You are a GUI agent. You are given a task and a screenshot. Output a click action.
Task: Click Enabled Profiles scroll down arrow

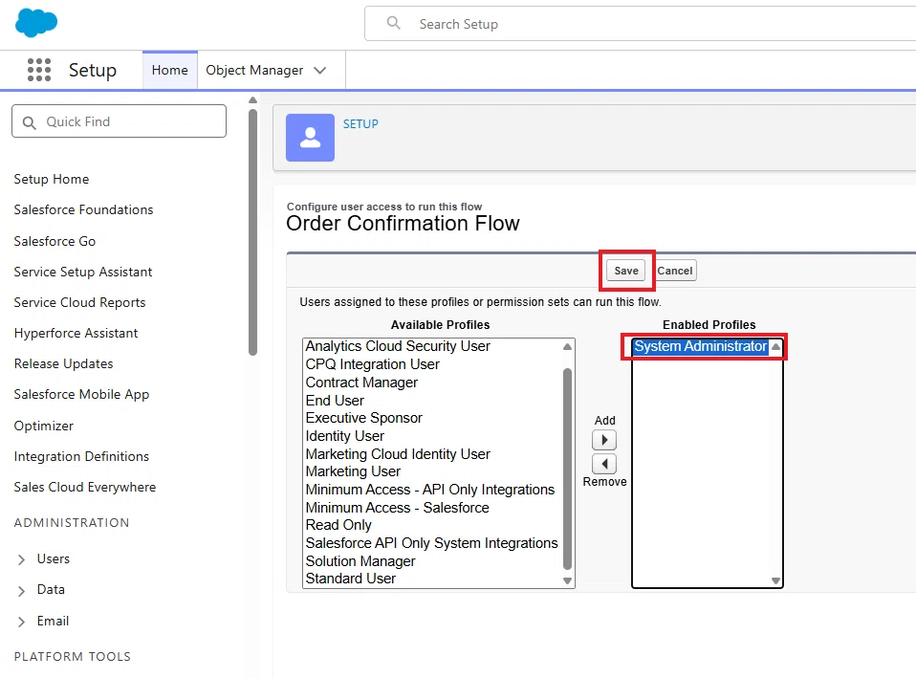click(x=775, y=580)
